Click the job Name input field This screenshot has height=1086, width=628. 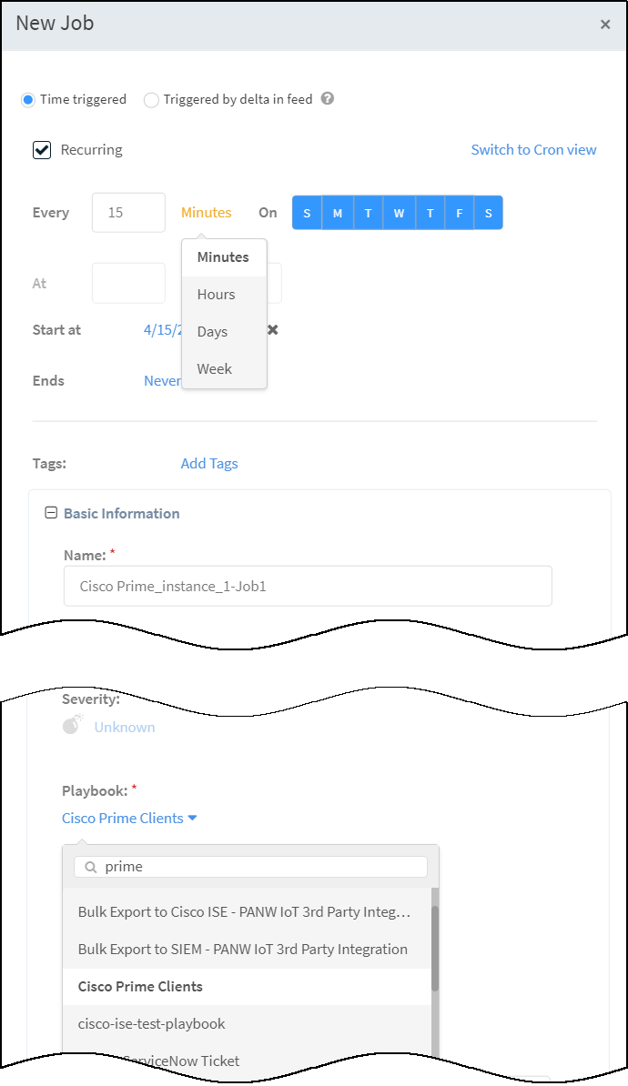(308, 586)
